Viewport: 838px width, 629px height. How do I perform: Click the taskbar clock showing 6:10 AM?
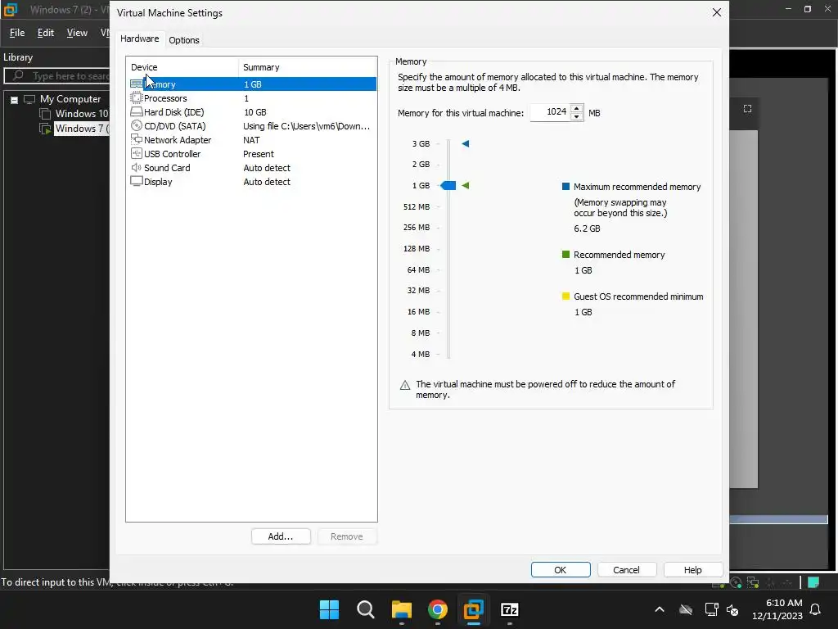pyautogui.click(x=777, y=609)
